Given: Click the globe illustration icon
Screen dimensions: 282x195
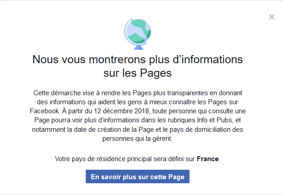Looking at the screenshot, I should (x=137, y=32).
